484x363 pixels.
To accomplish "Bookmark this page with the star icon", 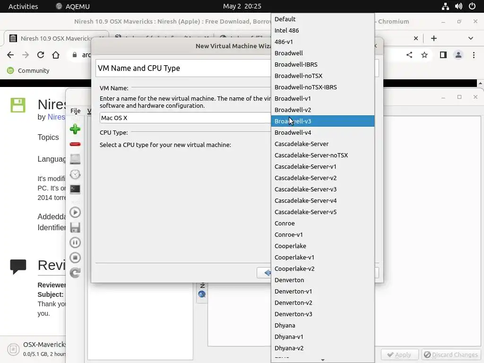I will (424, 55).
